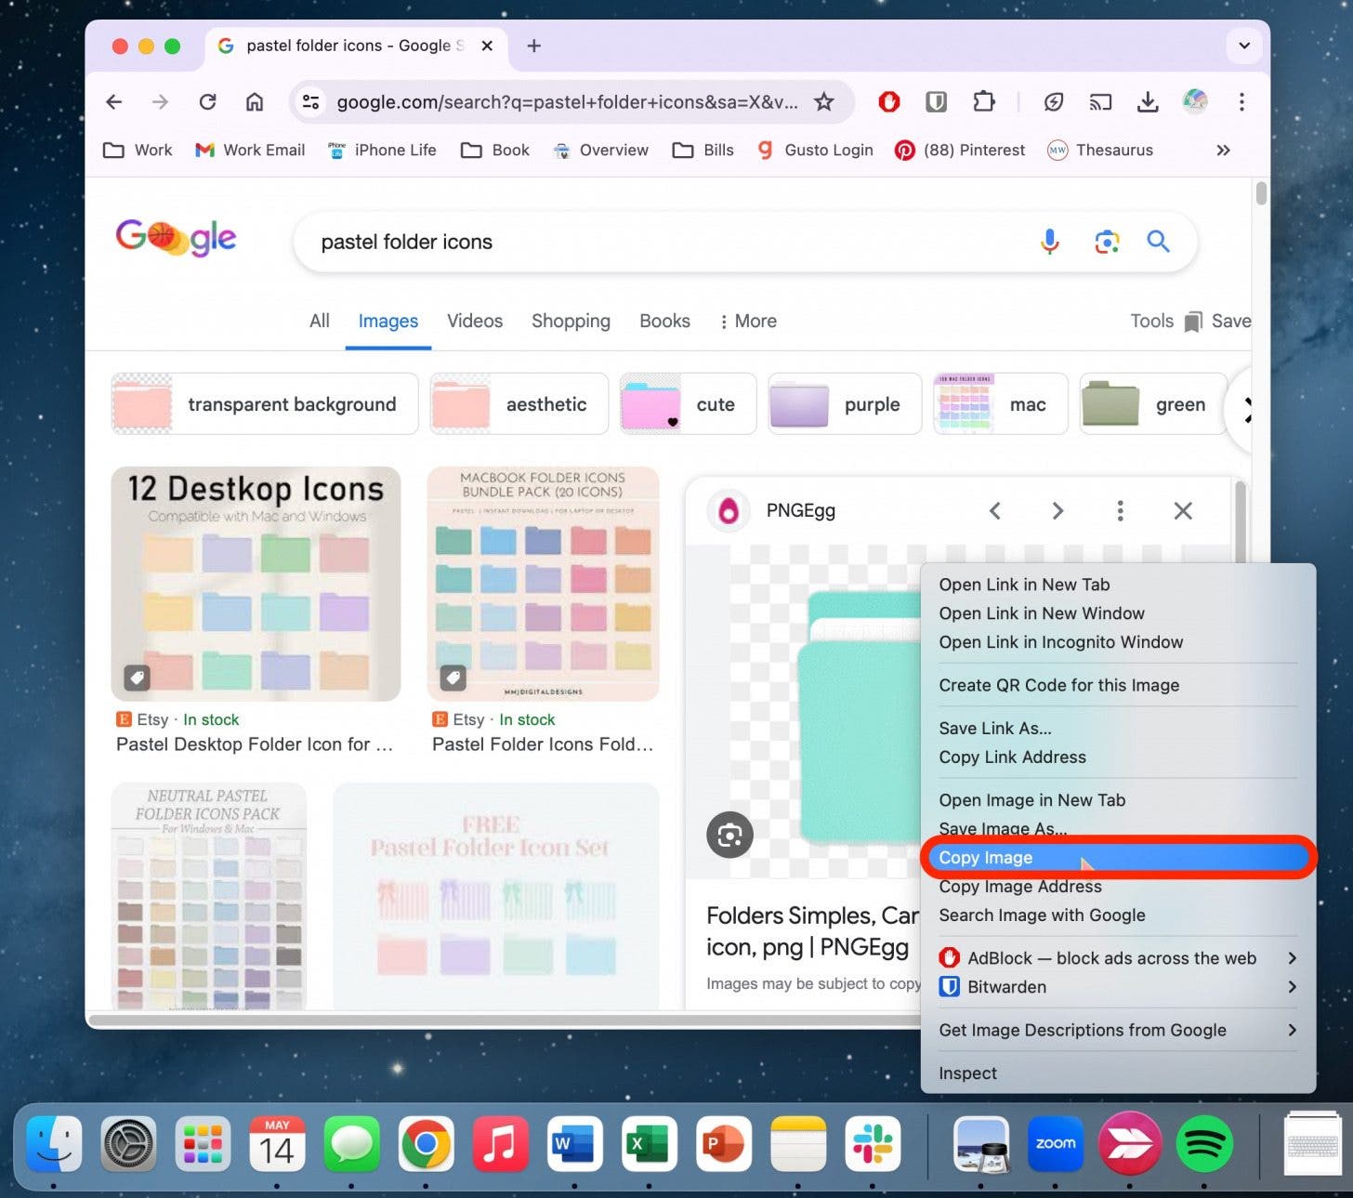Click the magnifying glass to search
Image resolution: width=1353 pixels, height=1198 pixels.
coord(1158,242)
